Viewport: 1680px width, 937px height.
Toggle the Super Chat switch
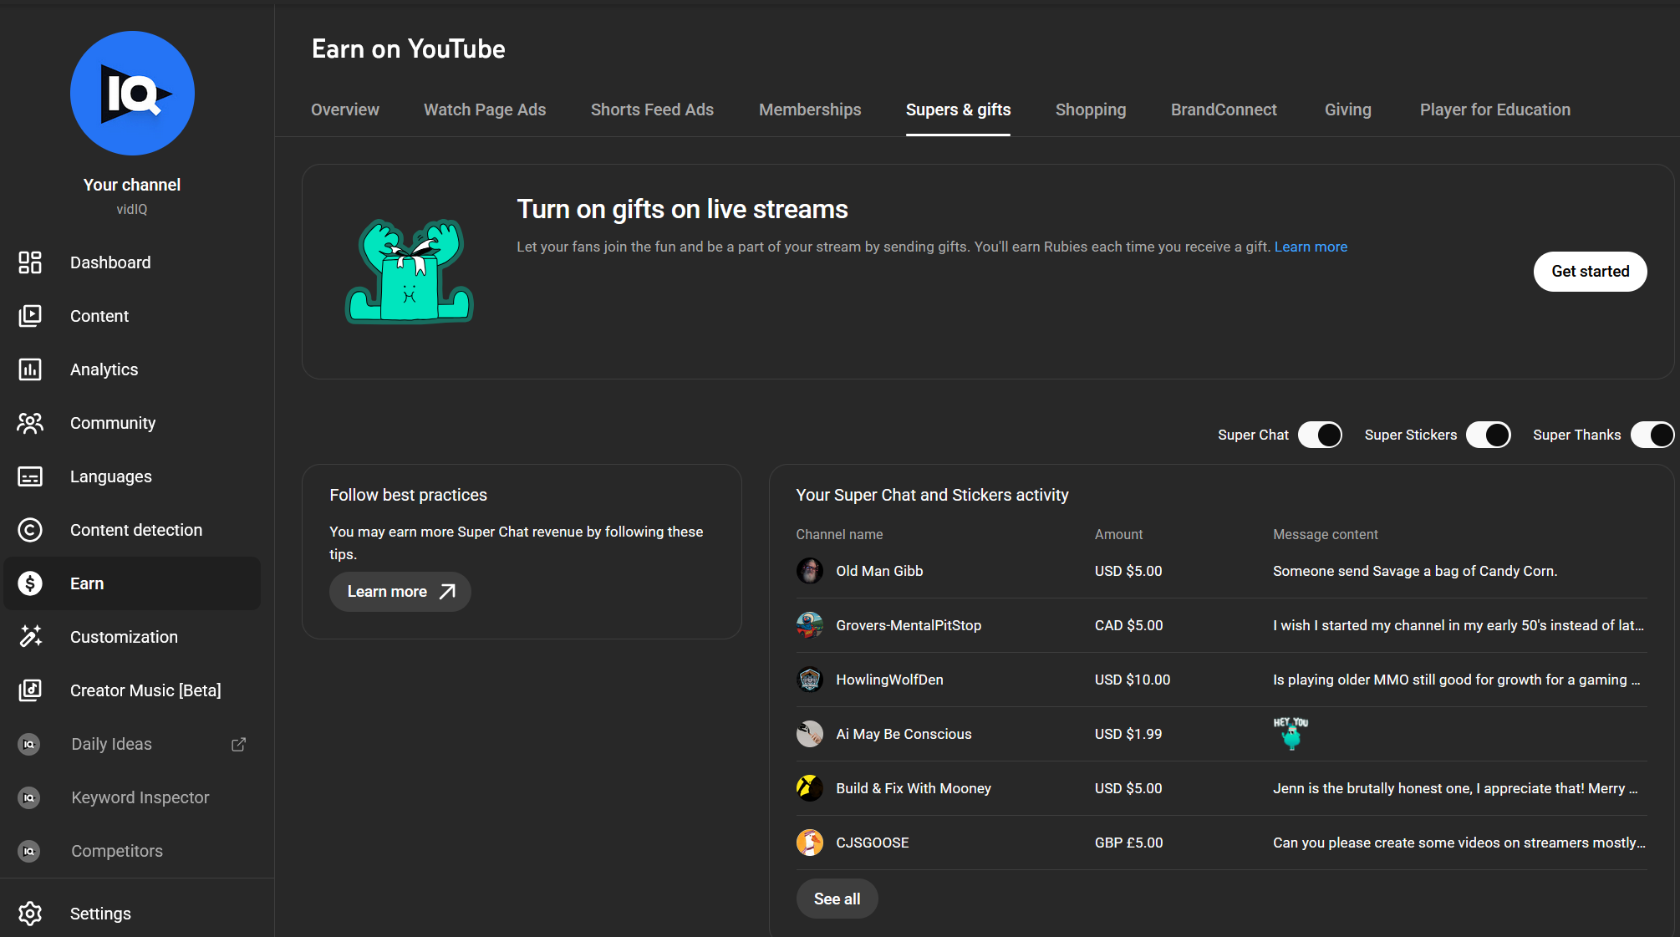tap(1320, 435)
